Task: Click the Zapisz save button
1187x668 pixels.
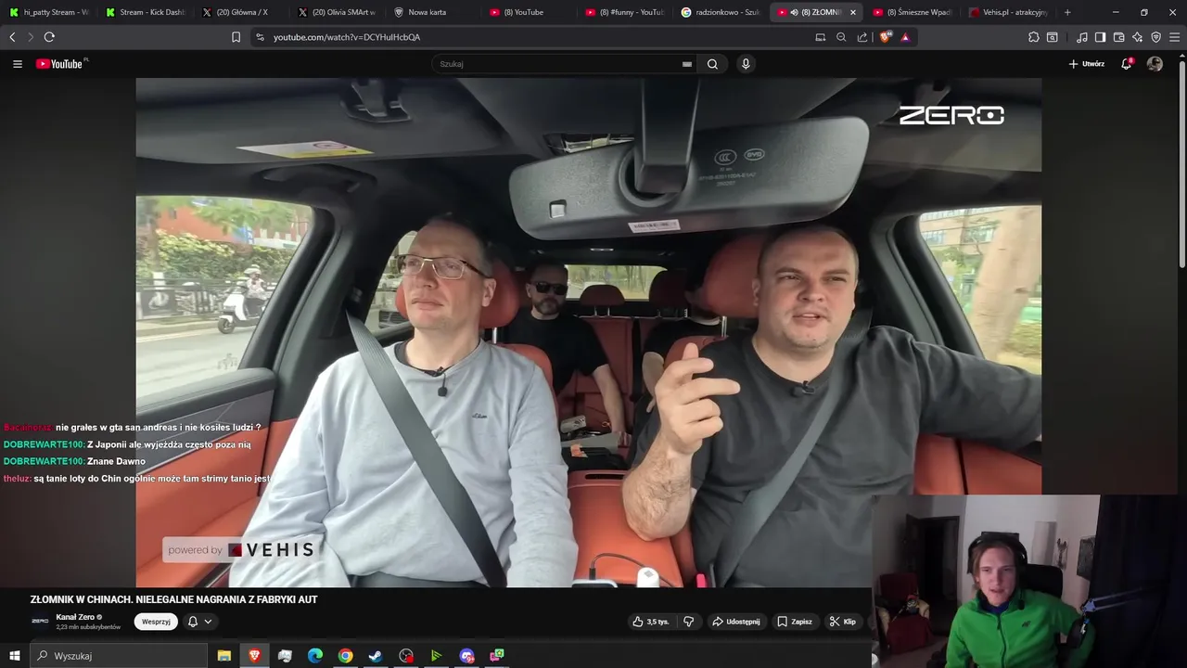Action: click(x=795, y=622)
